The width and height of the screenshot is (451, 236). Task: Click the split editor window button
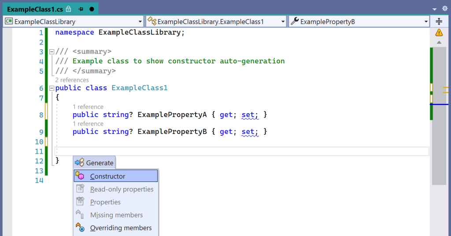tap(439, 21)
